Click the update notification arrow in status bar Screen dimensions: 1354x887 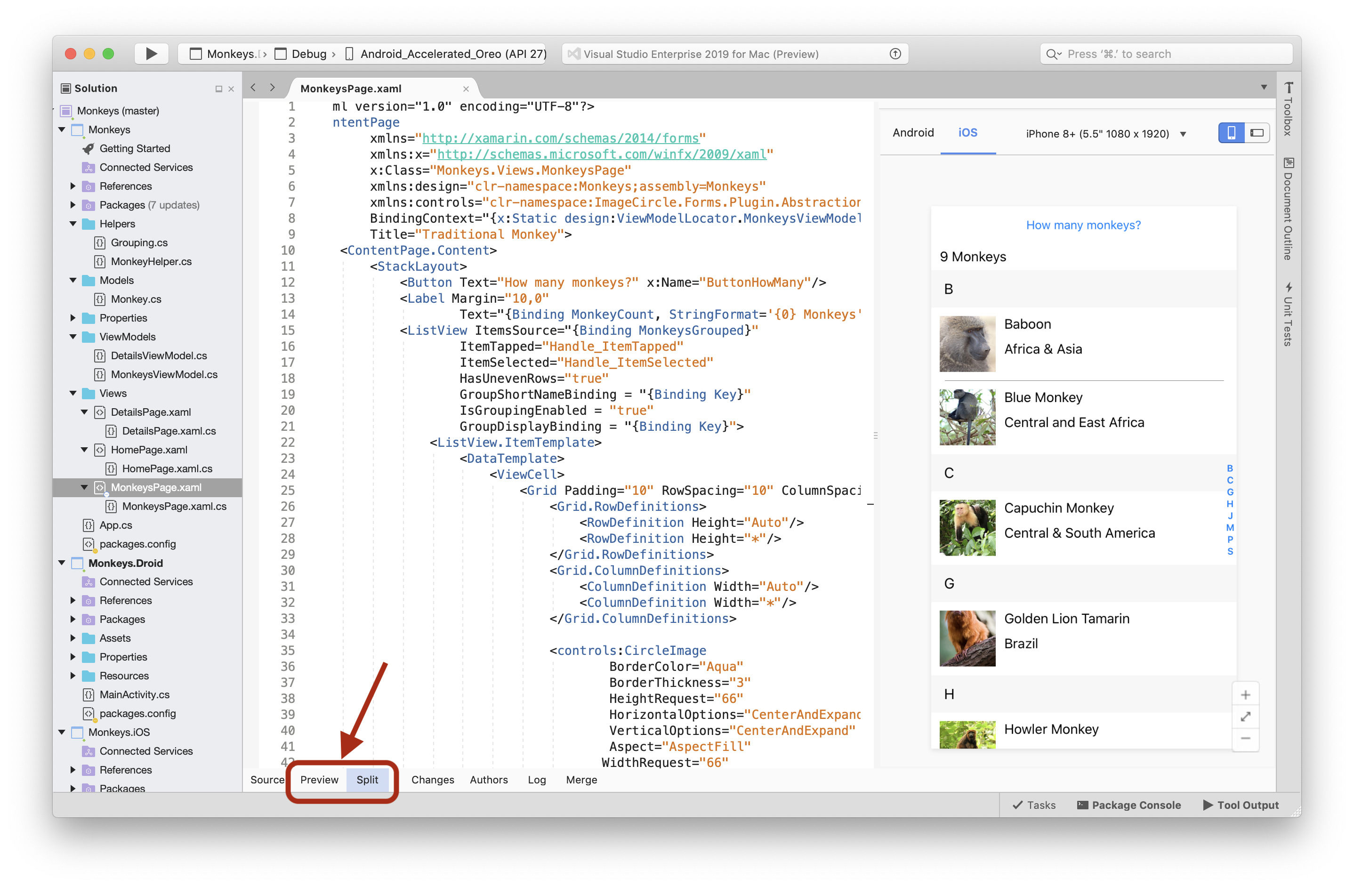[895, 54]
